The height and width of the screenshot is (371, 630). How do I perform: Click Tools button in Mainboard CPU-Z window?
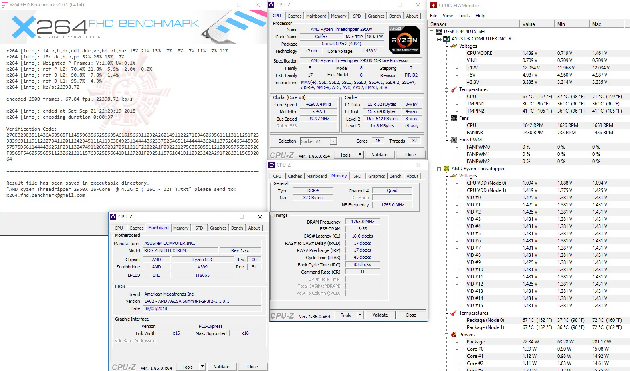click(x=188, y=367)
